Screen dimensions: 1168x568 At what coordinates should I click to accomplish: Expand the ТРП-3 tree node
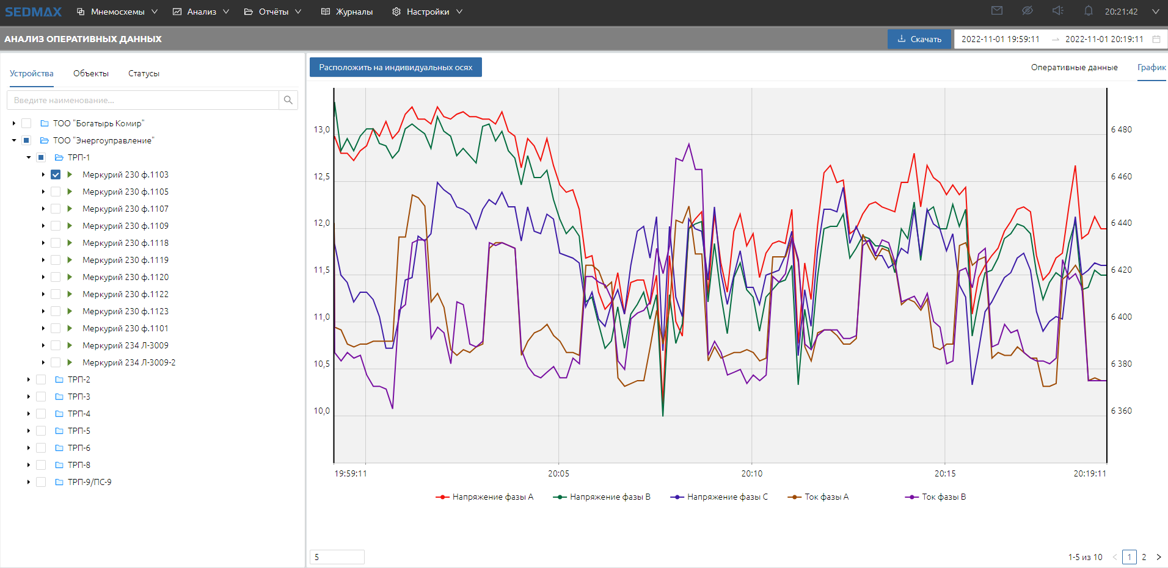pyautogui.click(x=29, y=397)
